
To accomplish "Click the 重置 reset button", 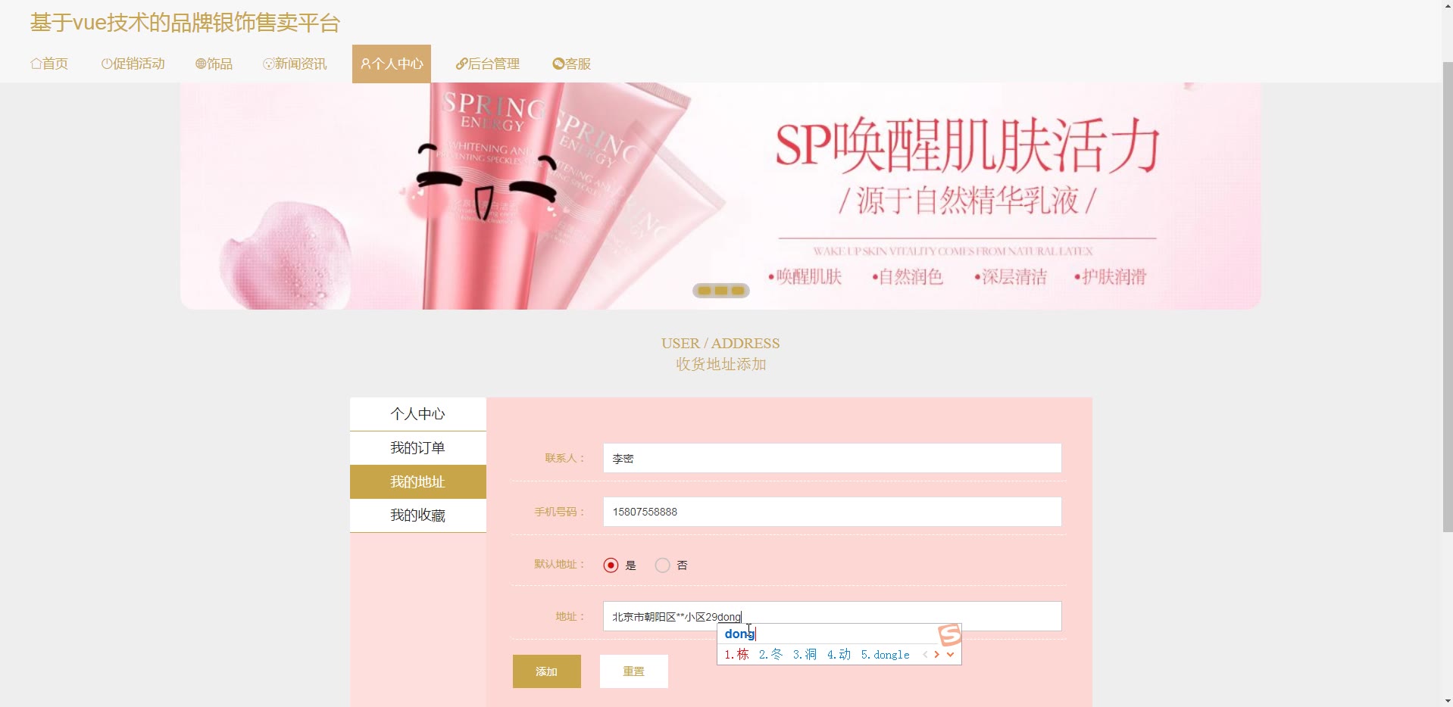I will [634, 671].
